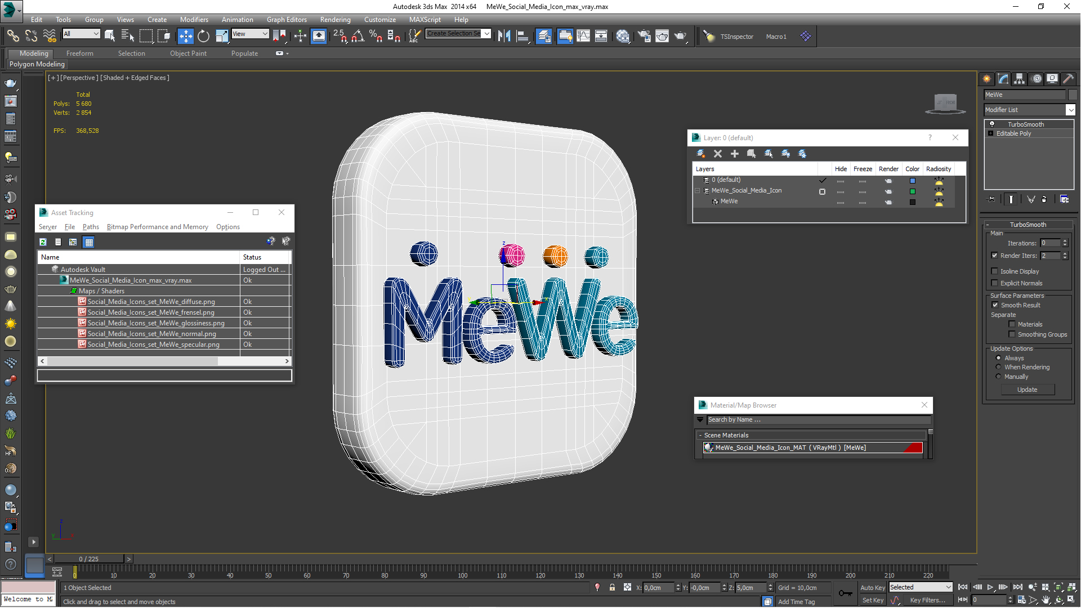Enable separate by Materials checkbox
Screen dimensions: 1081x608
click(x=1012, y=324)
